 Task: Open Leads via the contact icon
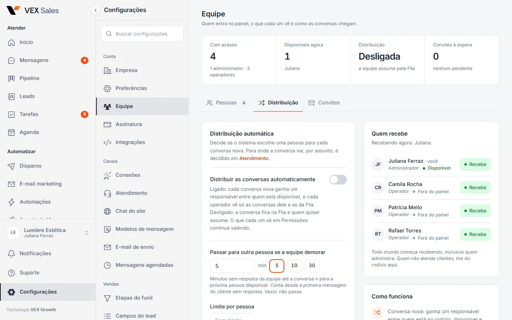coord(12,96)
